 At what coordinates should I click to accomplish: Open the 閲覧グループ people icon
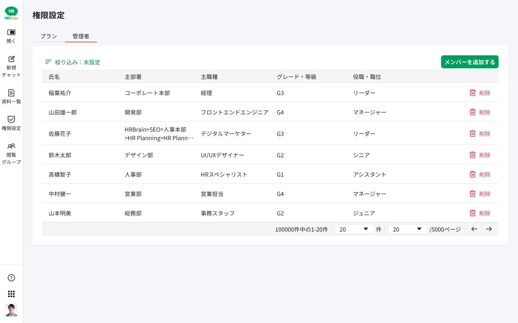click(11, 146)
